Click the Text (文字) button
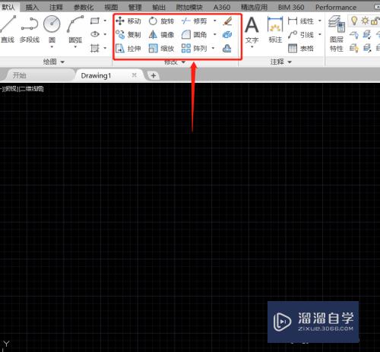Image resolution: width=380 pixels, height=352 pixels. (x=252, y=31)
